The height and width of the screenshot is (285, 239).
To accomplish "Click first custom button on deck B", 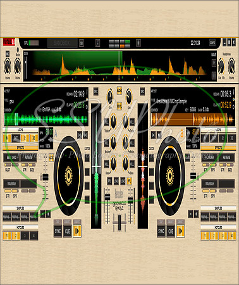I will [x=151, y=158].
